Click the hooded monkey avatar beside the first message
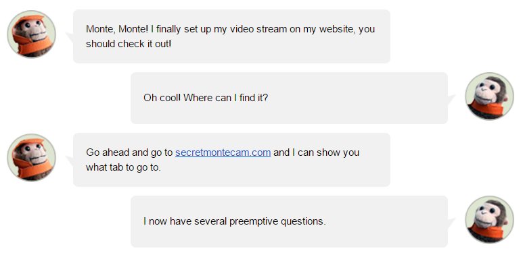The image size is (523, 257). tap(31, 34)
